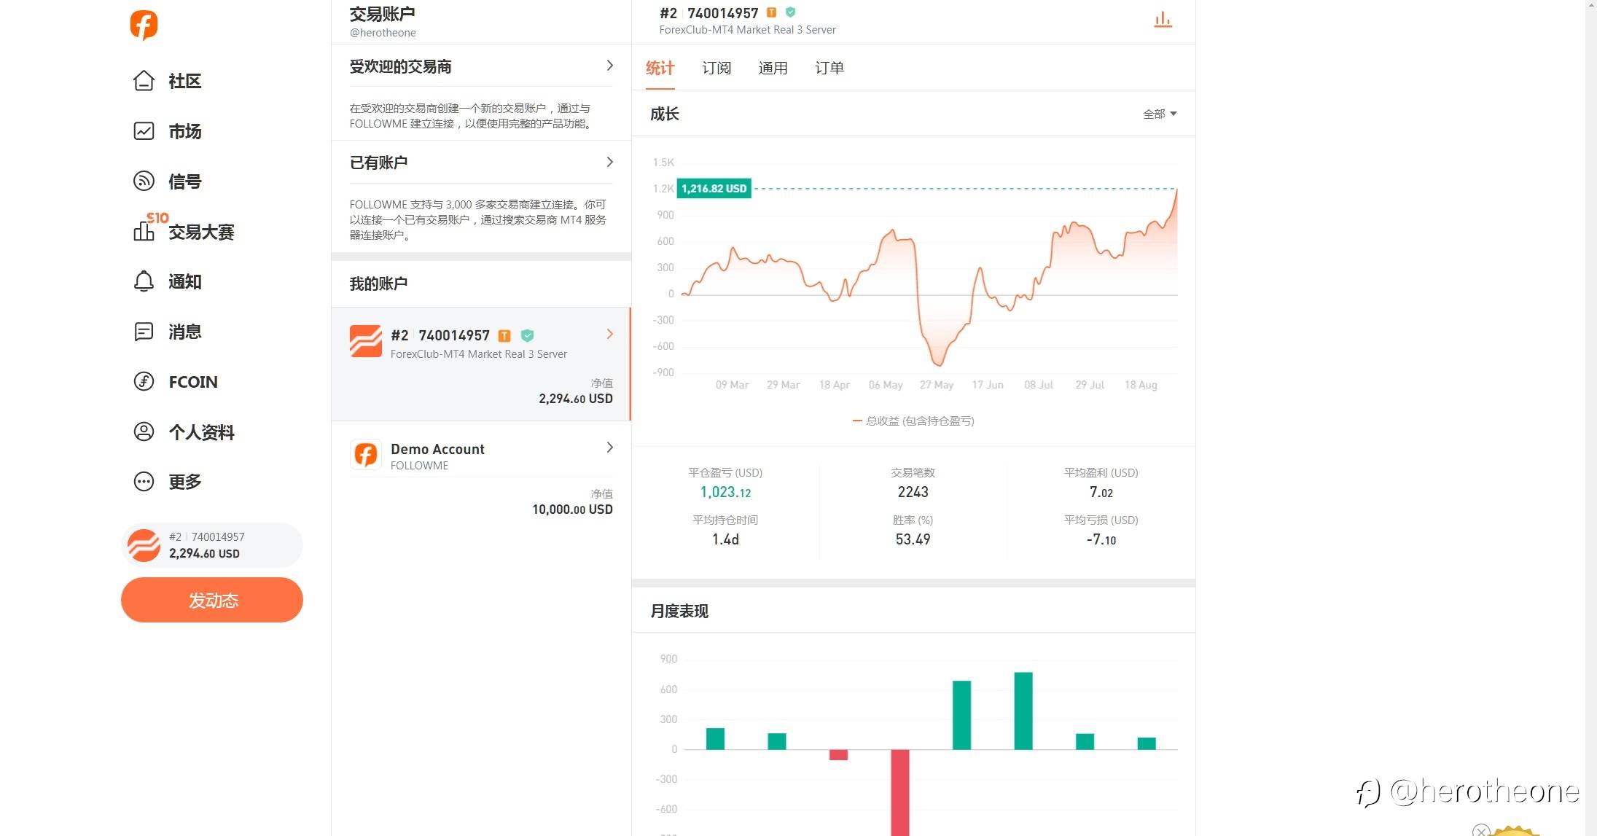Open the 消息 messages icon
This screenshot has height=836, width=1597.
coord(144,332)
